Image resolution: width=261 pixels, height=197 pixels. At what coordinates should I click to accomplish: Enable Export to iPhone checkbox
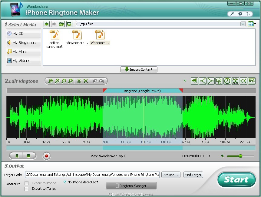26,183
